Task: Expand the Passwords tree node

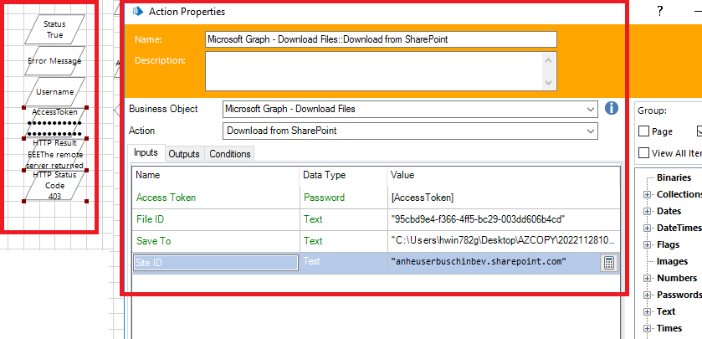Action: coord(647,295)
